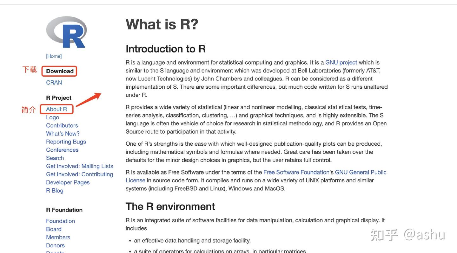View the Contributors page
The height and width of the screenshot is (253, 457).
coord(62,125)
